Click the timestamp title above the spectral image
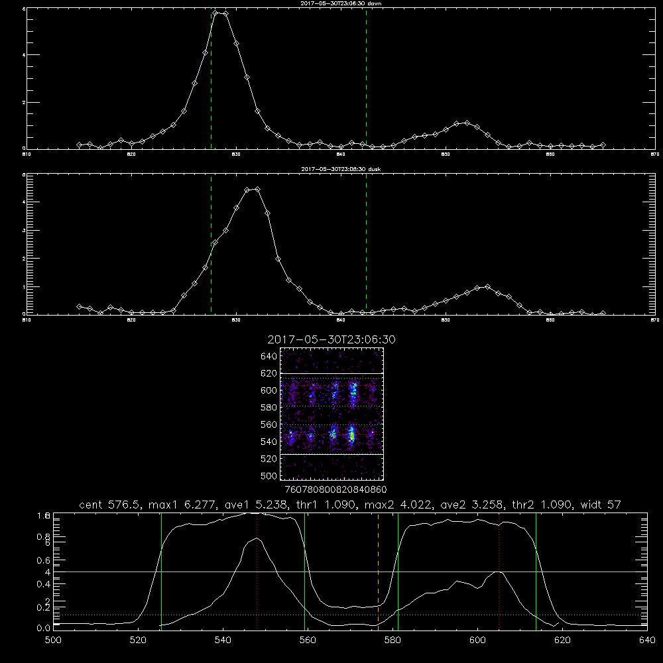This screenshot has width=663, height=663. (x=331, y=339)
